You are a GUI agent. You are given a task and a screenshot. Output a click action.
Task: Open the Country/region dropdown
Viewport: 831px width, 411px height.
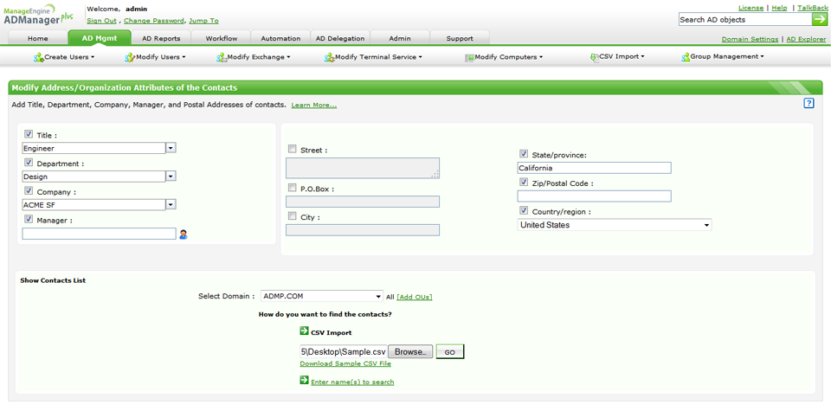[706, 225]
